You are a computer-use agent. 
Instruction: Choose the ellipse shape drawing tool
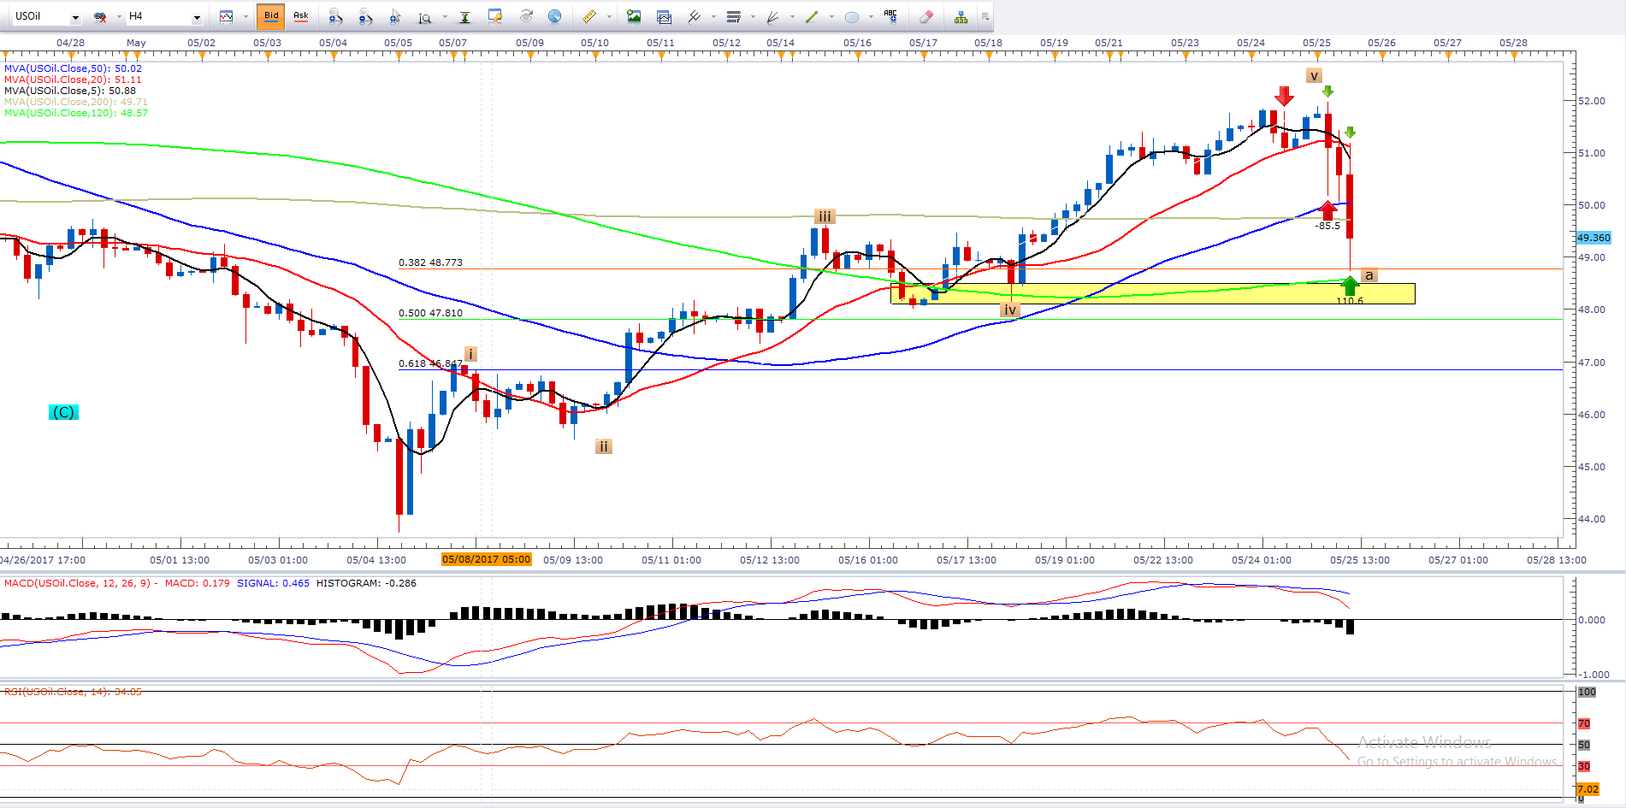[852, 16]
